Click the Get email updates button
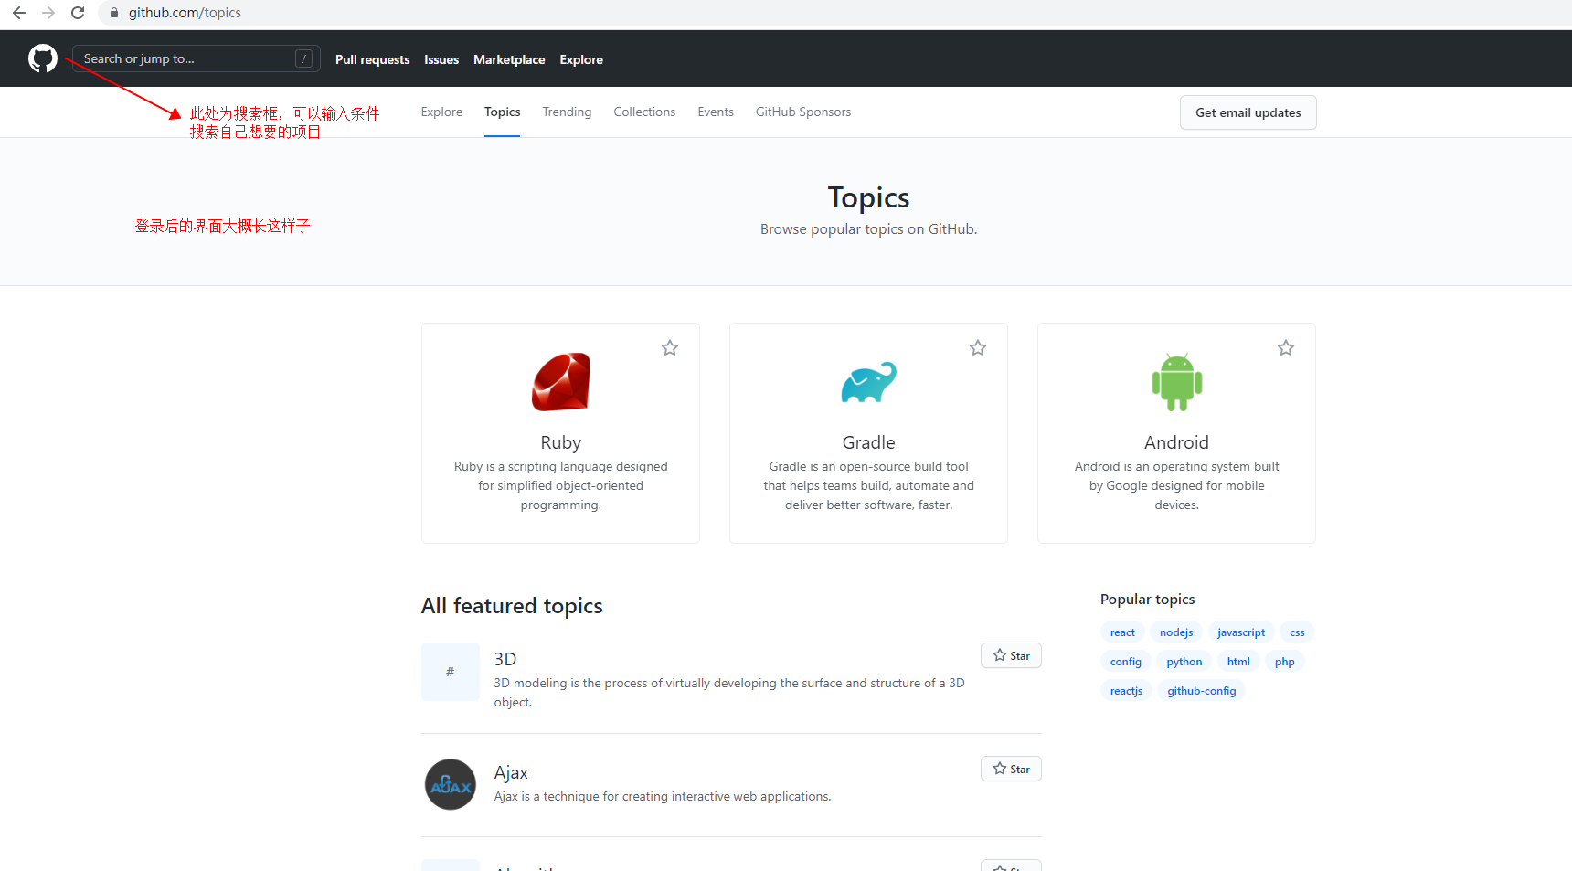Image resolution: width=1572 pixels, height=871 pixels. click(1248, 112)
